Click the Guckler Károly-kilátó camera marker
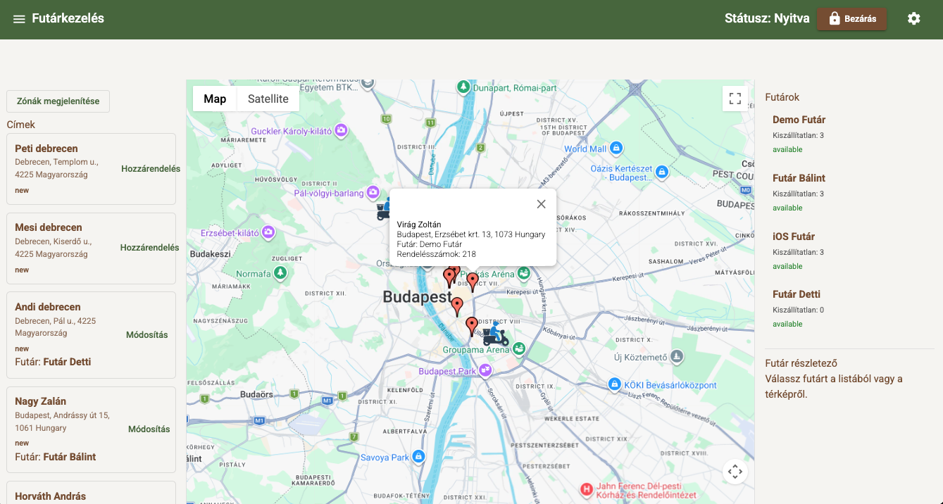 point(341,130)
